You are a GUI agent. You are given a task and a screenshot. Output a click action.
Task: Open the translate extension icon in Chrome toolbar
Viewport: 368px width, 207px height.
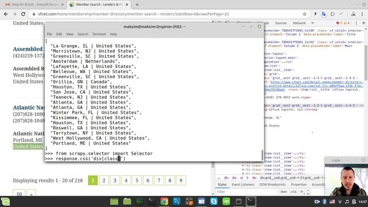[x=324, y=14]
